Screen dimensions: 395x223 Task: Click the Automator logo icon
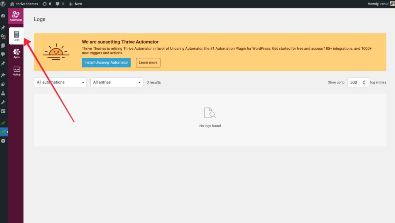point(16,16)
